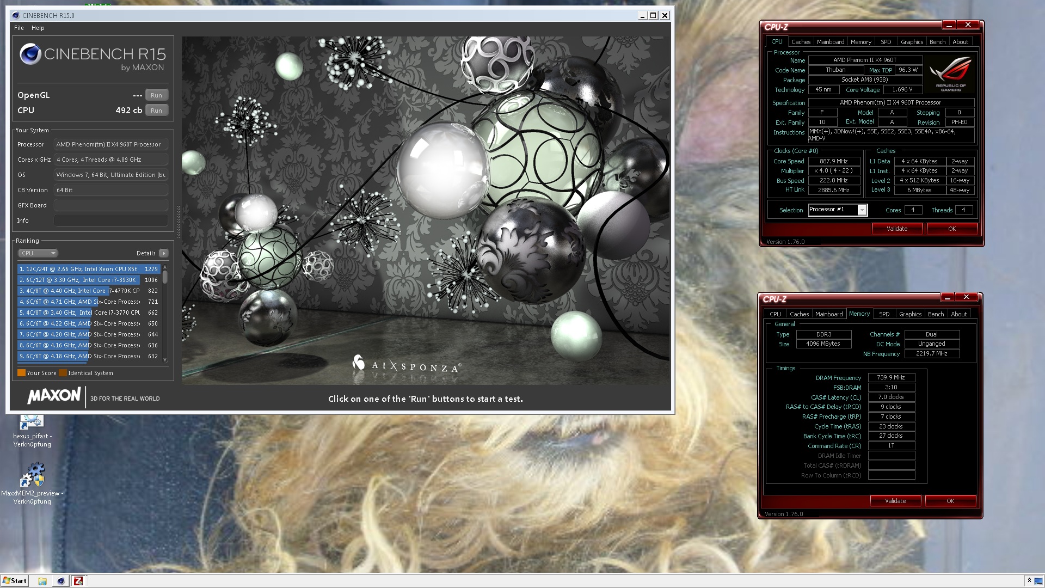The image size is (1045, 588).
Task: Click the Cinebench icon in taskbar
Action: [x=61, y=581]
